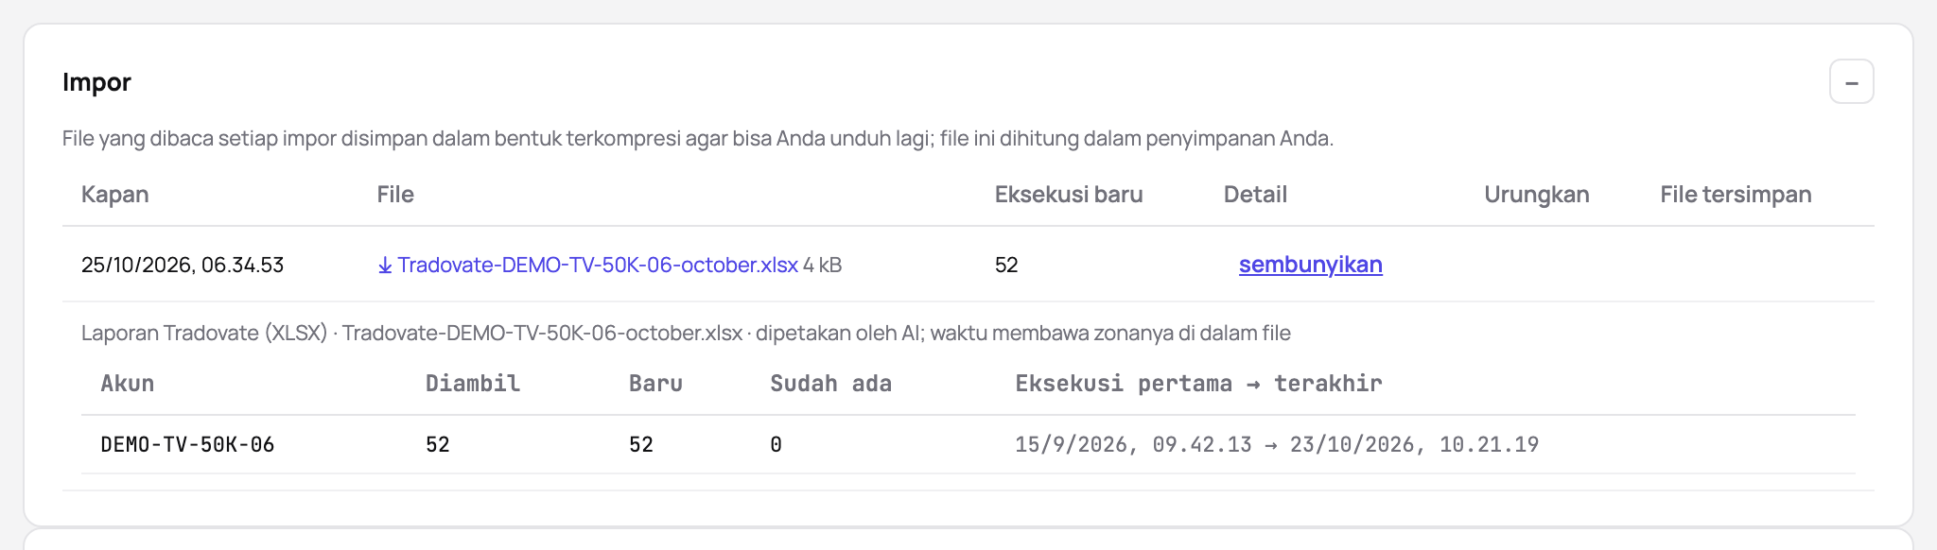Click the File column header
This screenshot has width=1937, height=550.
coord(395,195)
